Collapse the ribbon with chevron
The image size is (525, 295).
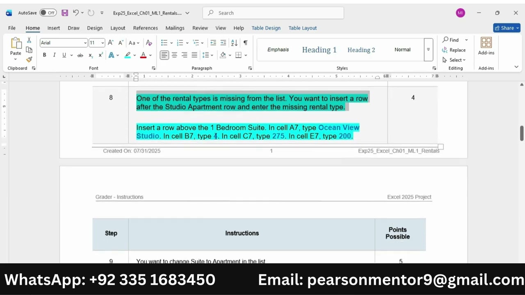click(516, 67)
